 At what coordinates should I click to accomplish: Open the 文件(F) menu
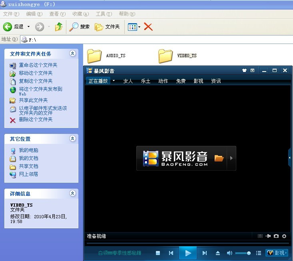click(11, 14)
